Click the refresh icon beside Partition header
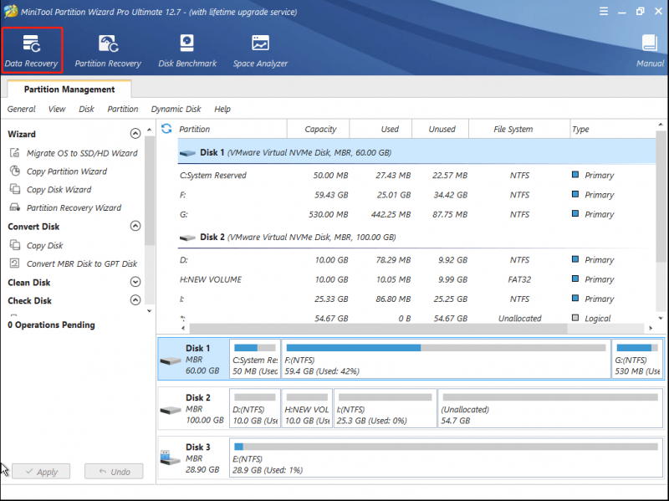 point(166,129)
